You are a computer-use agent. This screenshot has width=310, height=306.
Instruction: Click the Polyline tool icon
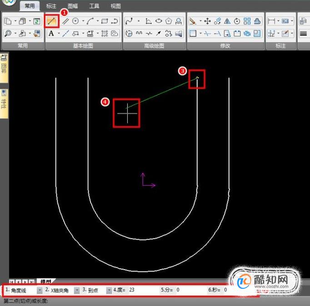coord(114,21)
